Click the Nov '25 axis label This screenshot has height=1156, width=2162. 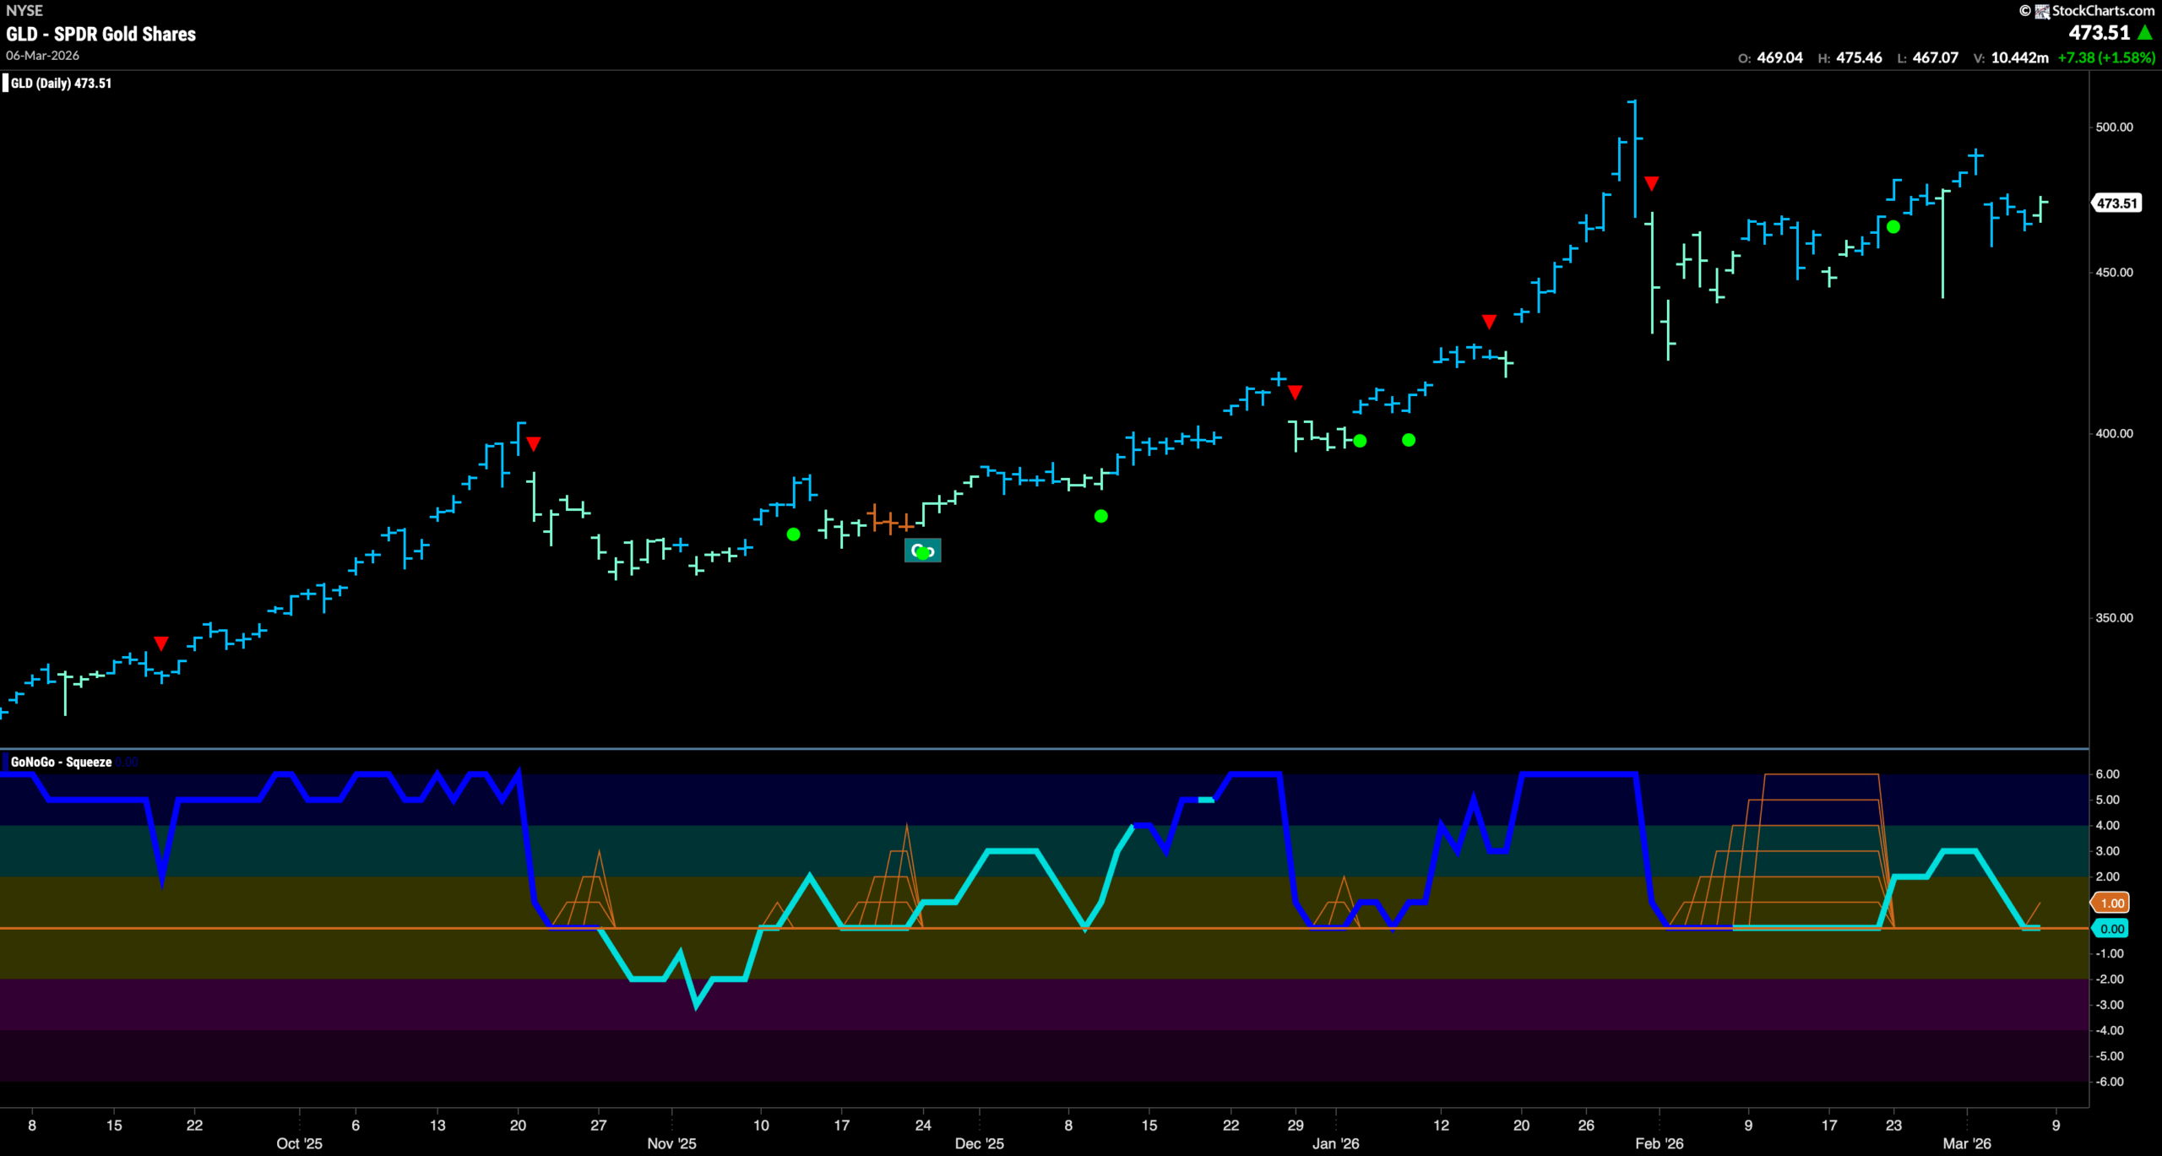click(671, 1143)
